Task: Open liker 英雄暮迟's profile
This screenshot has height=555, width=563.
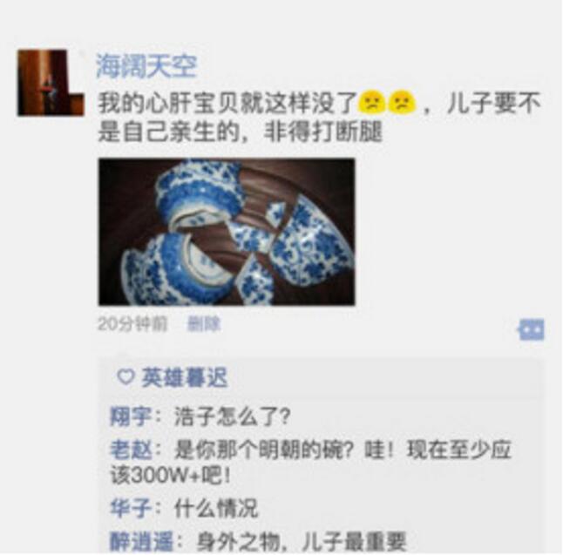Action: 185,377
